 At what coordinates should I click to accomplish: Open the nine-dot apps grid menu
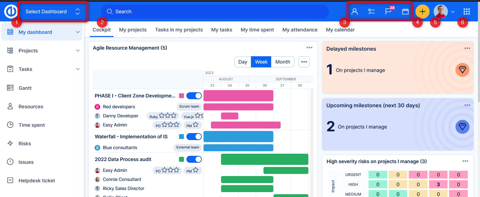point(466,12)
